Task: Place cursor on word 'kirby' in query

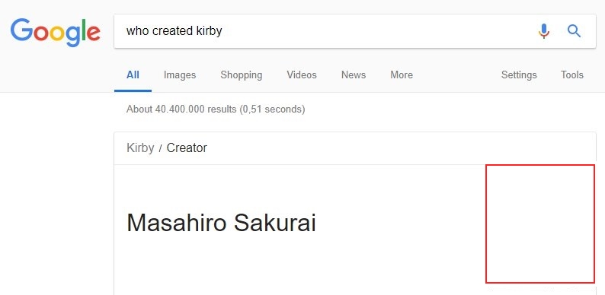Action: (208, 31)
